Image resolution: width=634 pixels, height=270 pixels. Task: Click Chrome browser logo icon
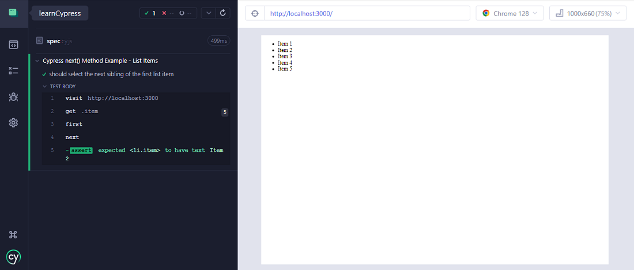click(x=486, y=13)
